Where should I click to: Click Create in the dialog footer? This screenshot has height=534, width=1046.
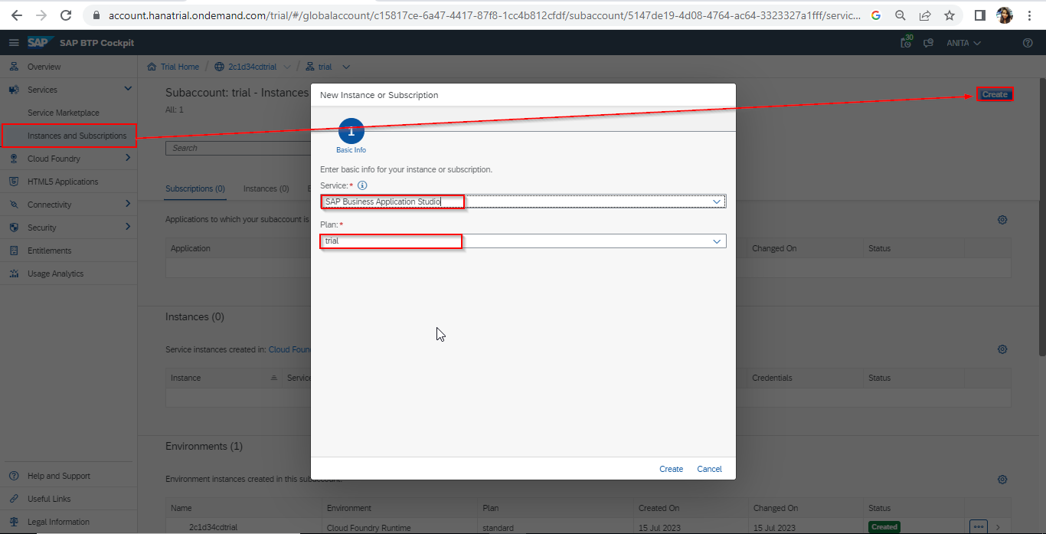coord(671,469)
